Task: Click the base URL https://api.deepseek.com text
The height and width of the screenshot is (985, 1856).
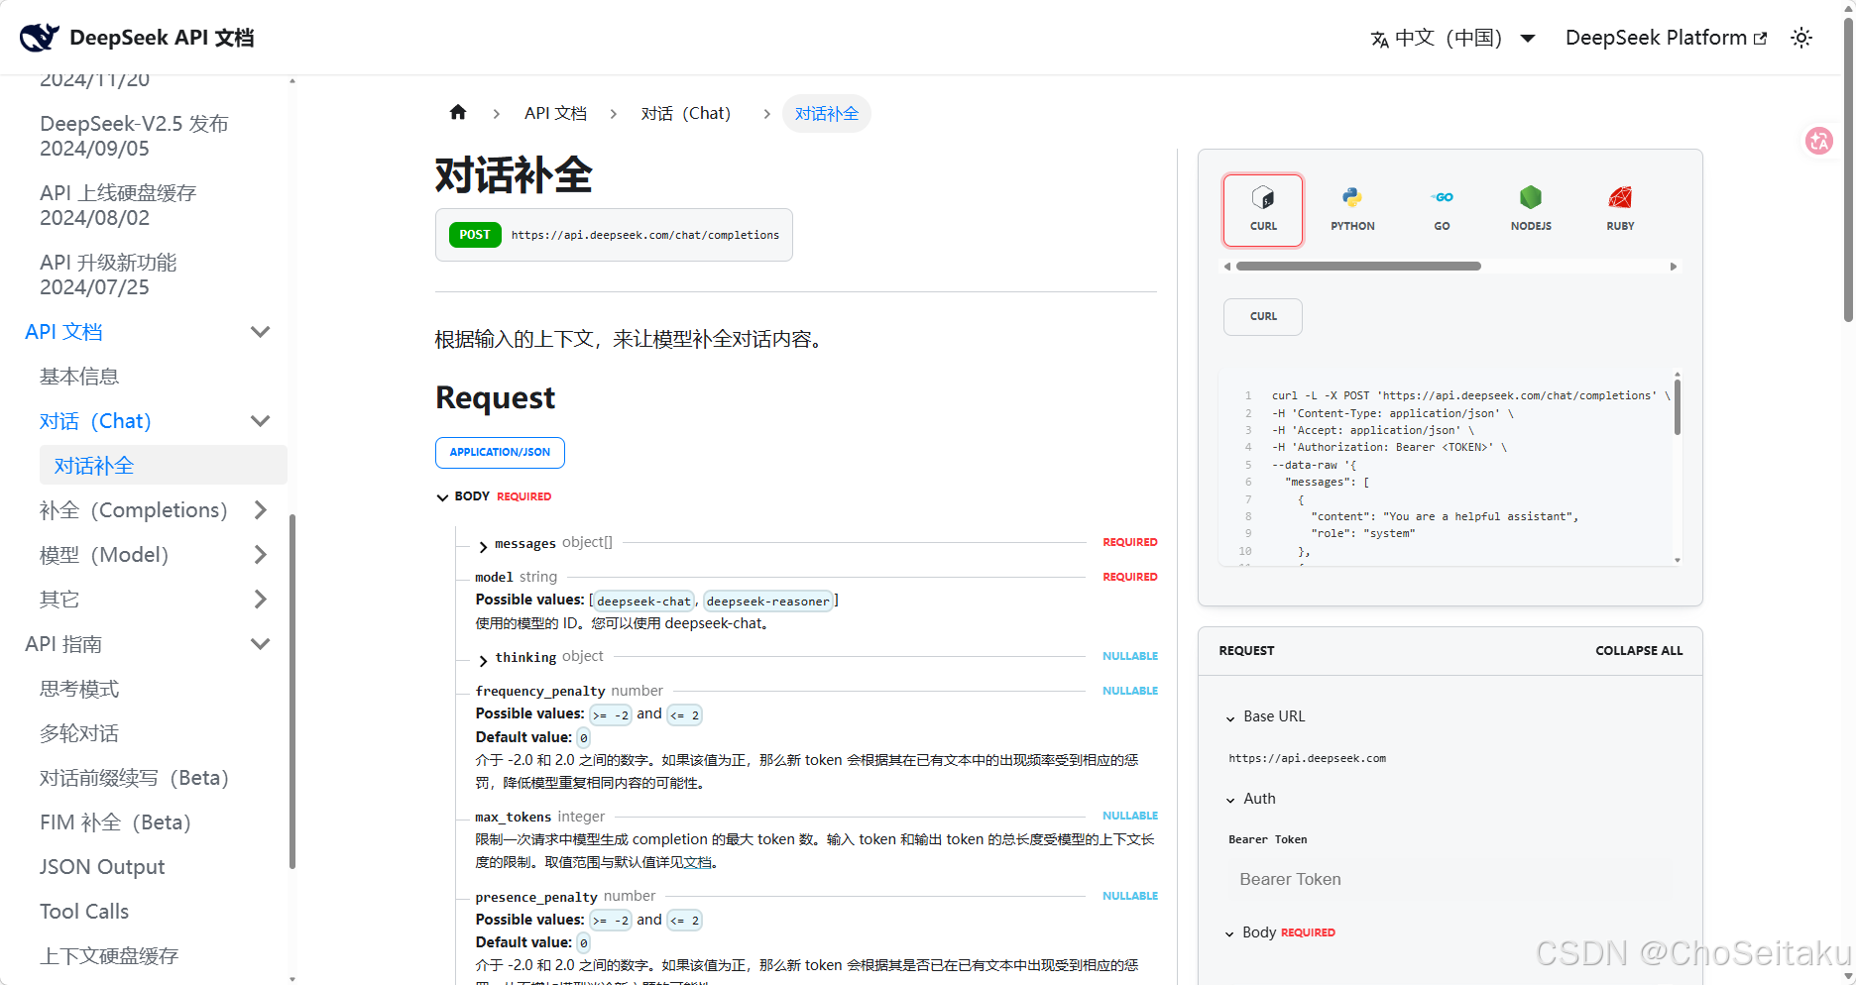Action: point(1307,758)
